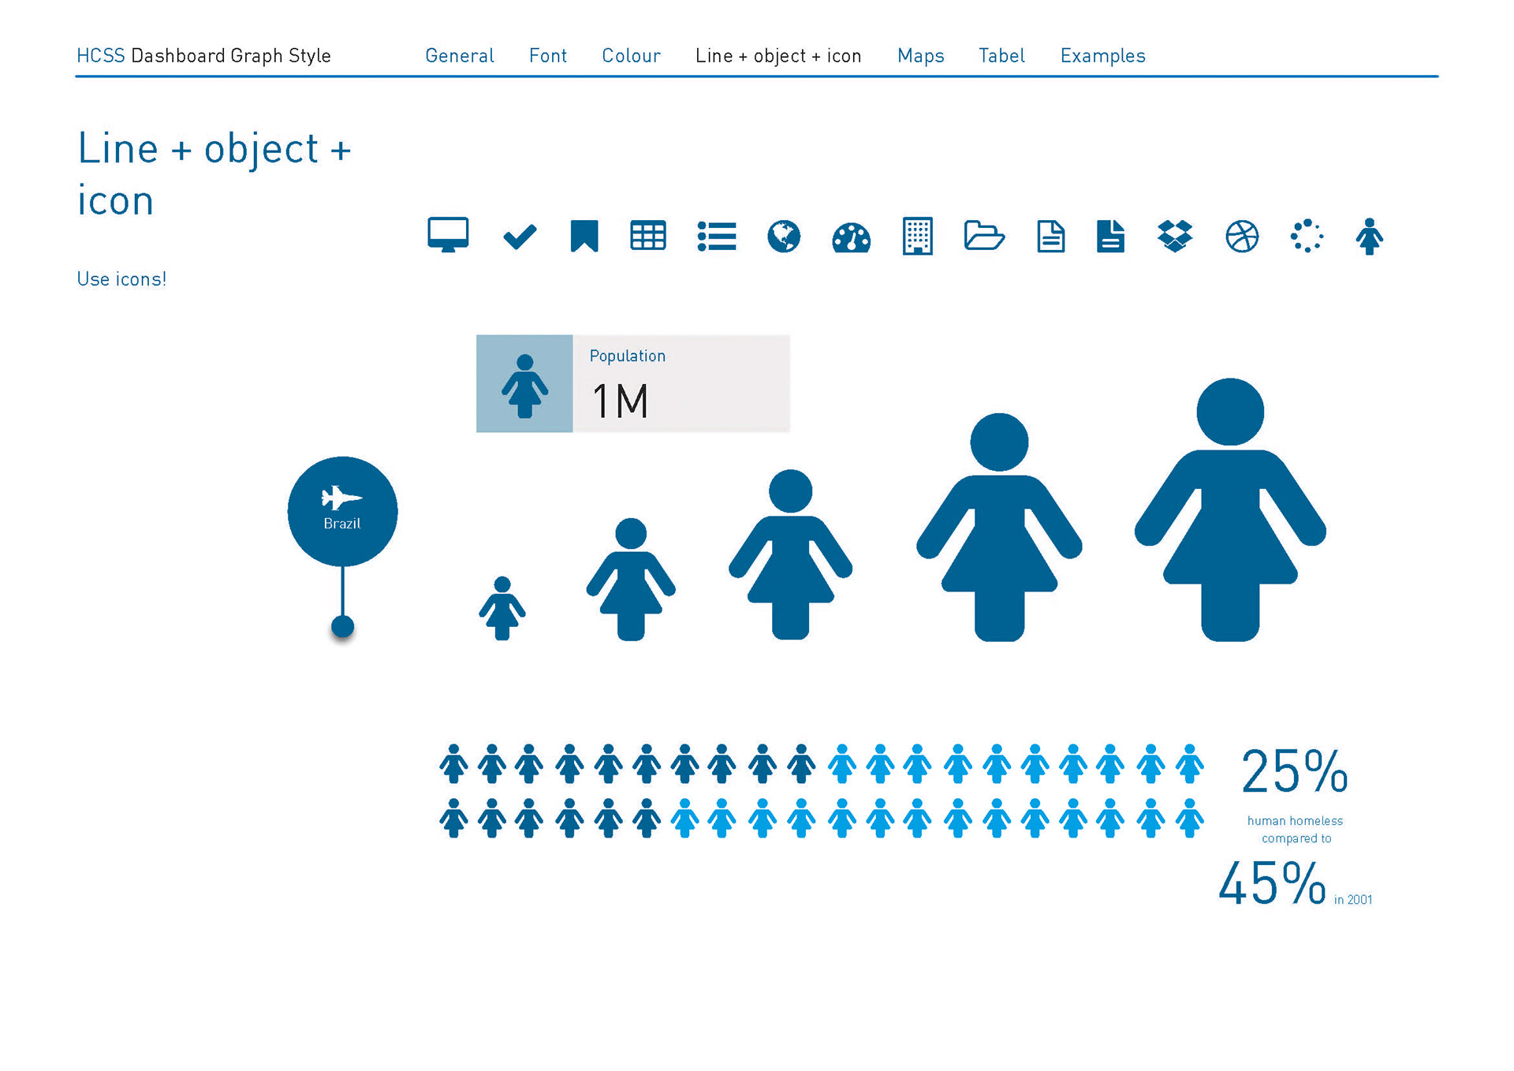Select the open folder icon
The width and height of the screenshot is (1514, 1071).
pyautogui.click(x=983, y=236)
